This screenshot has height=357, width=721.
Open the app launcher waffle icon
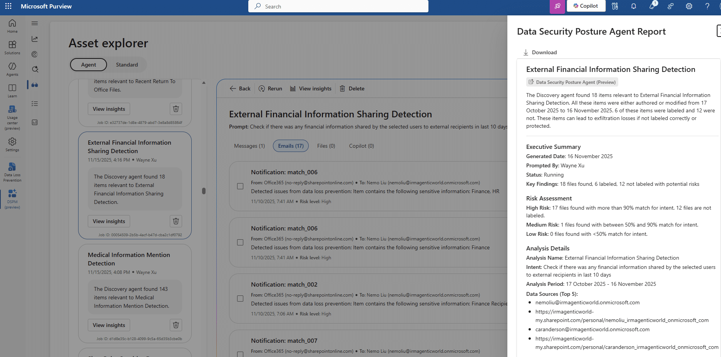point(8,6)
